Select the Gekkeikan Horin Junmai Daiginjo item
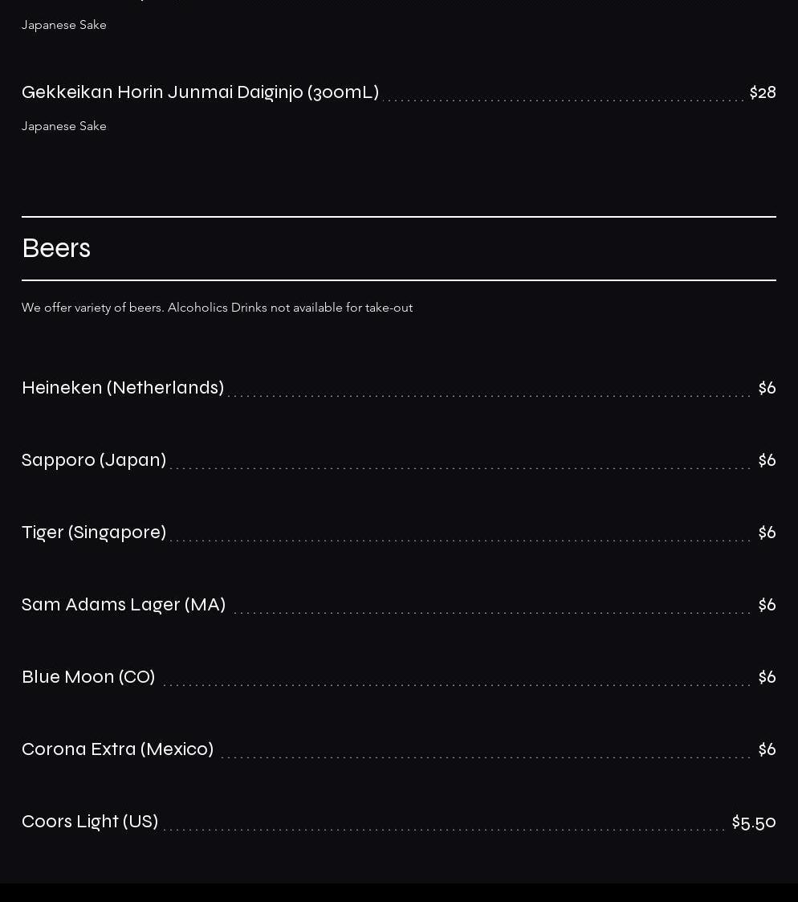This screenshot has width=798, height=902. [200, 92]
